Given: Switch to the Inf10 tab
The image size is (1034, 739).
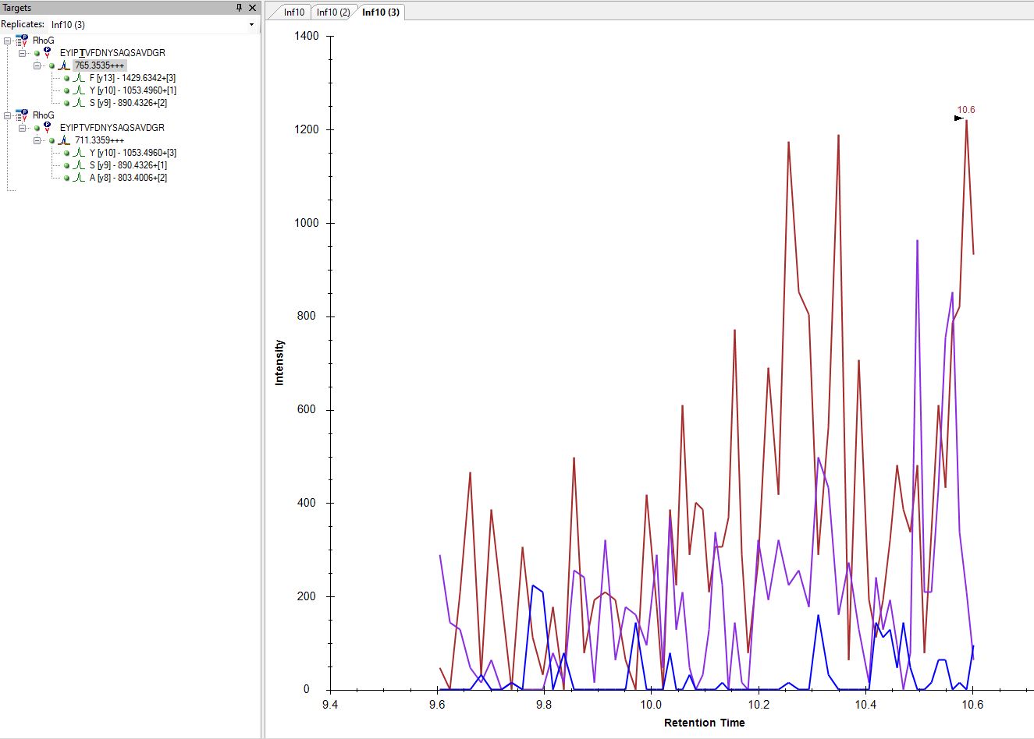Looking at the screenshot, I should pos(294,12).
